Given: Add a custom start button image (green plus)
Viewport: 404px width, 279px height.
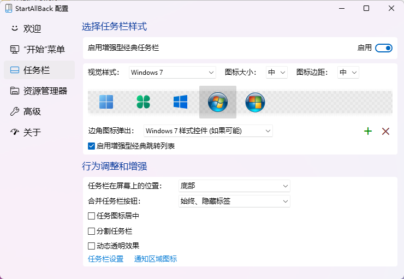Looking at the screenshot, I should 368,131.
